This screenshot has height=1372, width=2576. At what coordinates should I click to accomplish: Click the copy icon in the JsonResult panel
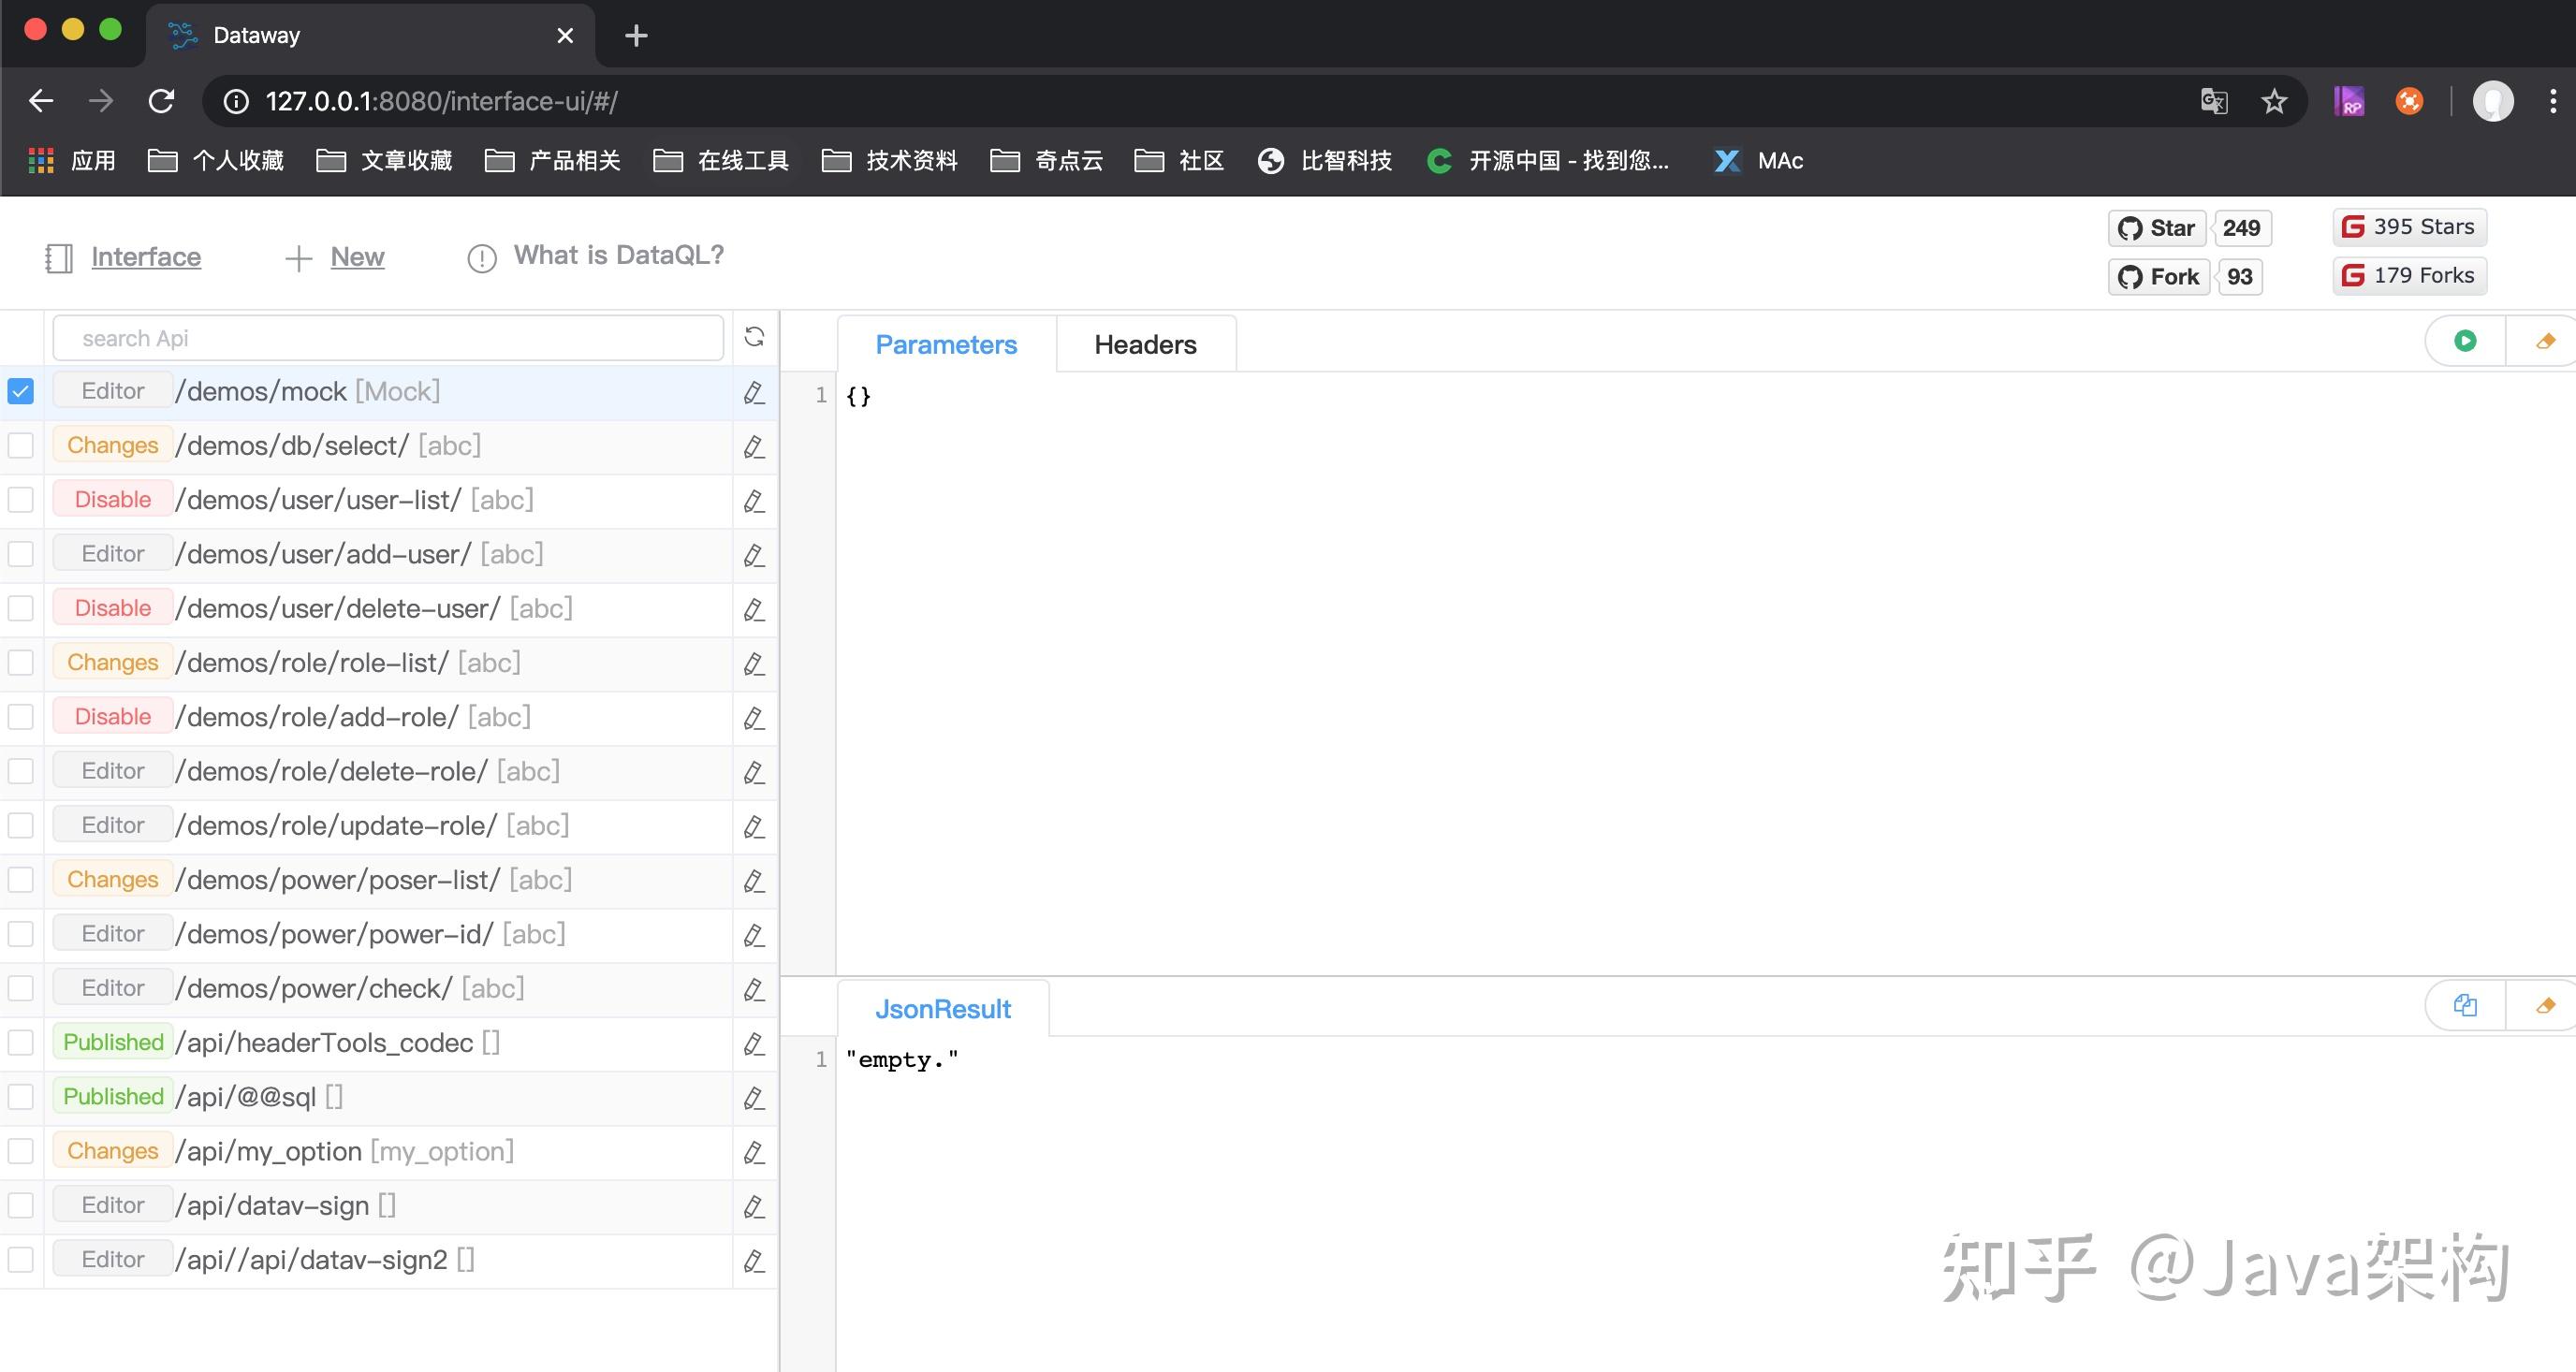click(x=2464, y=1005)
